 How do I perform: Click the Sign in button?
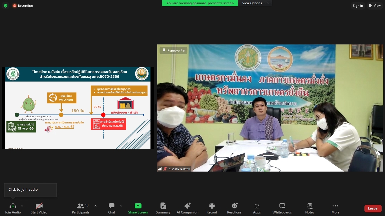click(x=358, y=6)
